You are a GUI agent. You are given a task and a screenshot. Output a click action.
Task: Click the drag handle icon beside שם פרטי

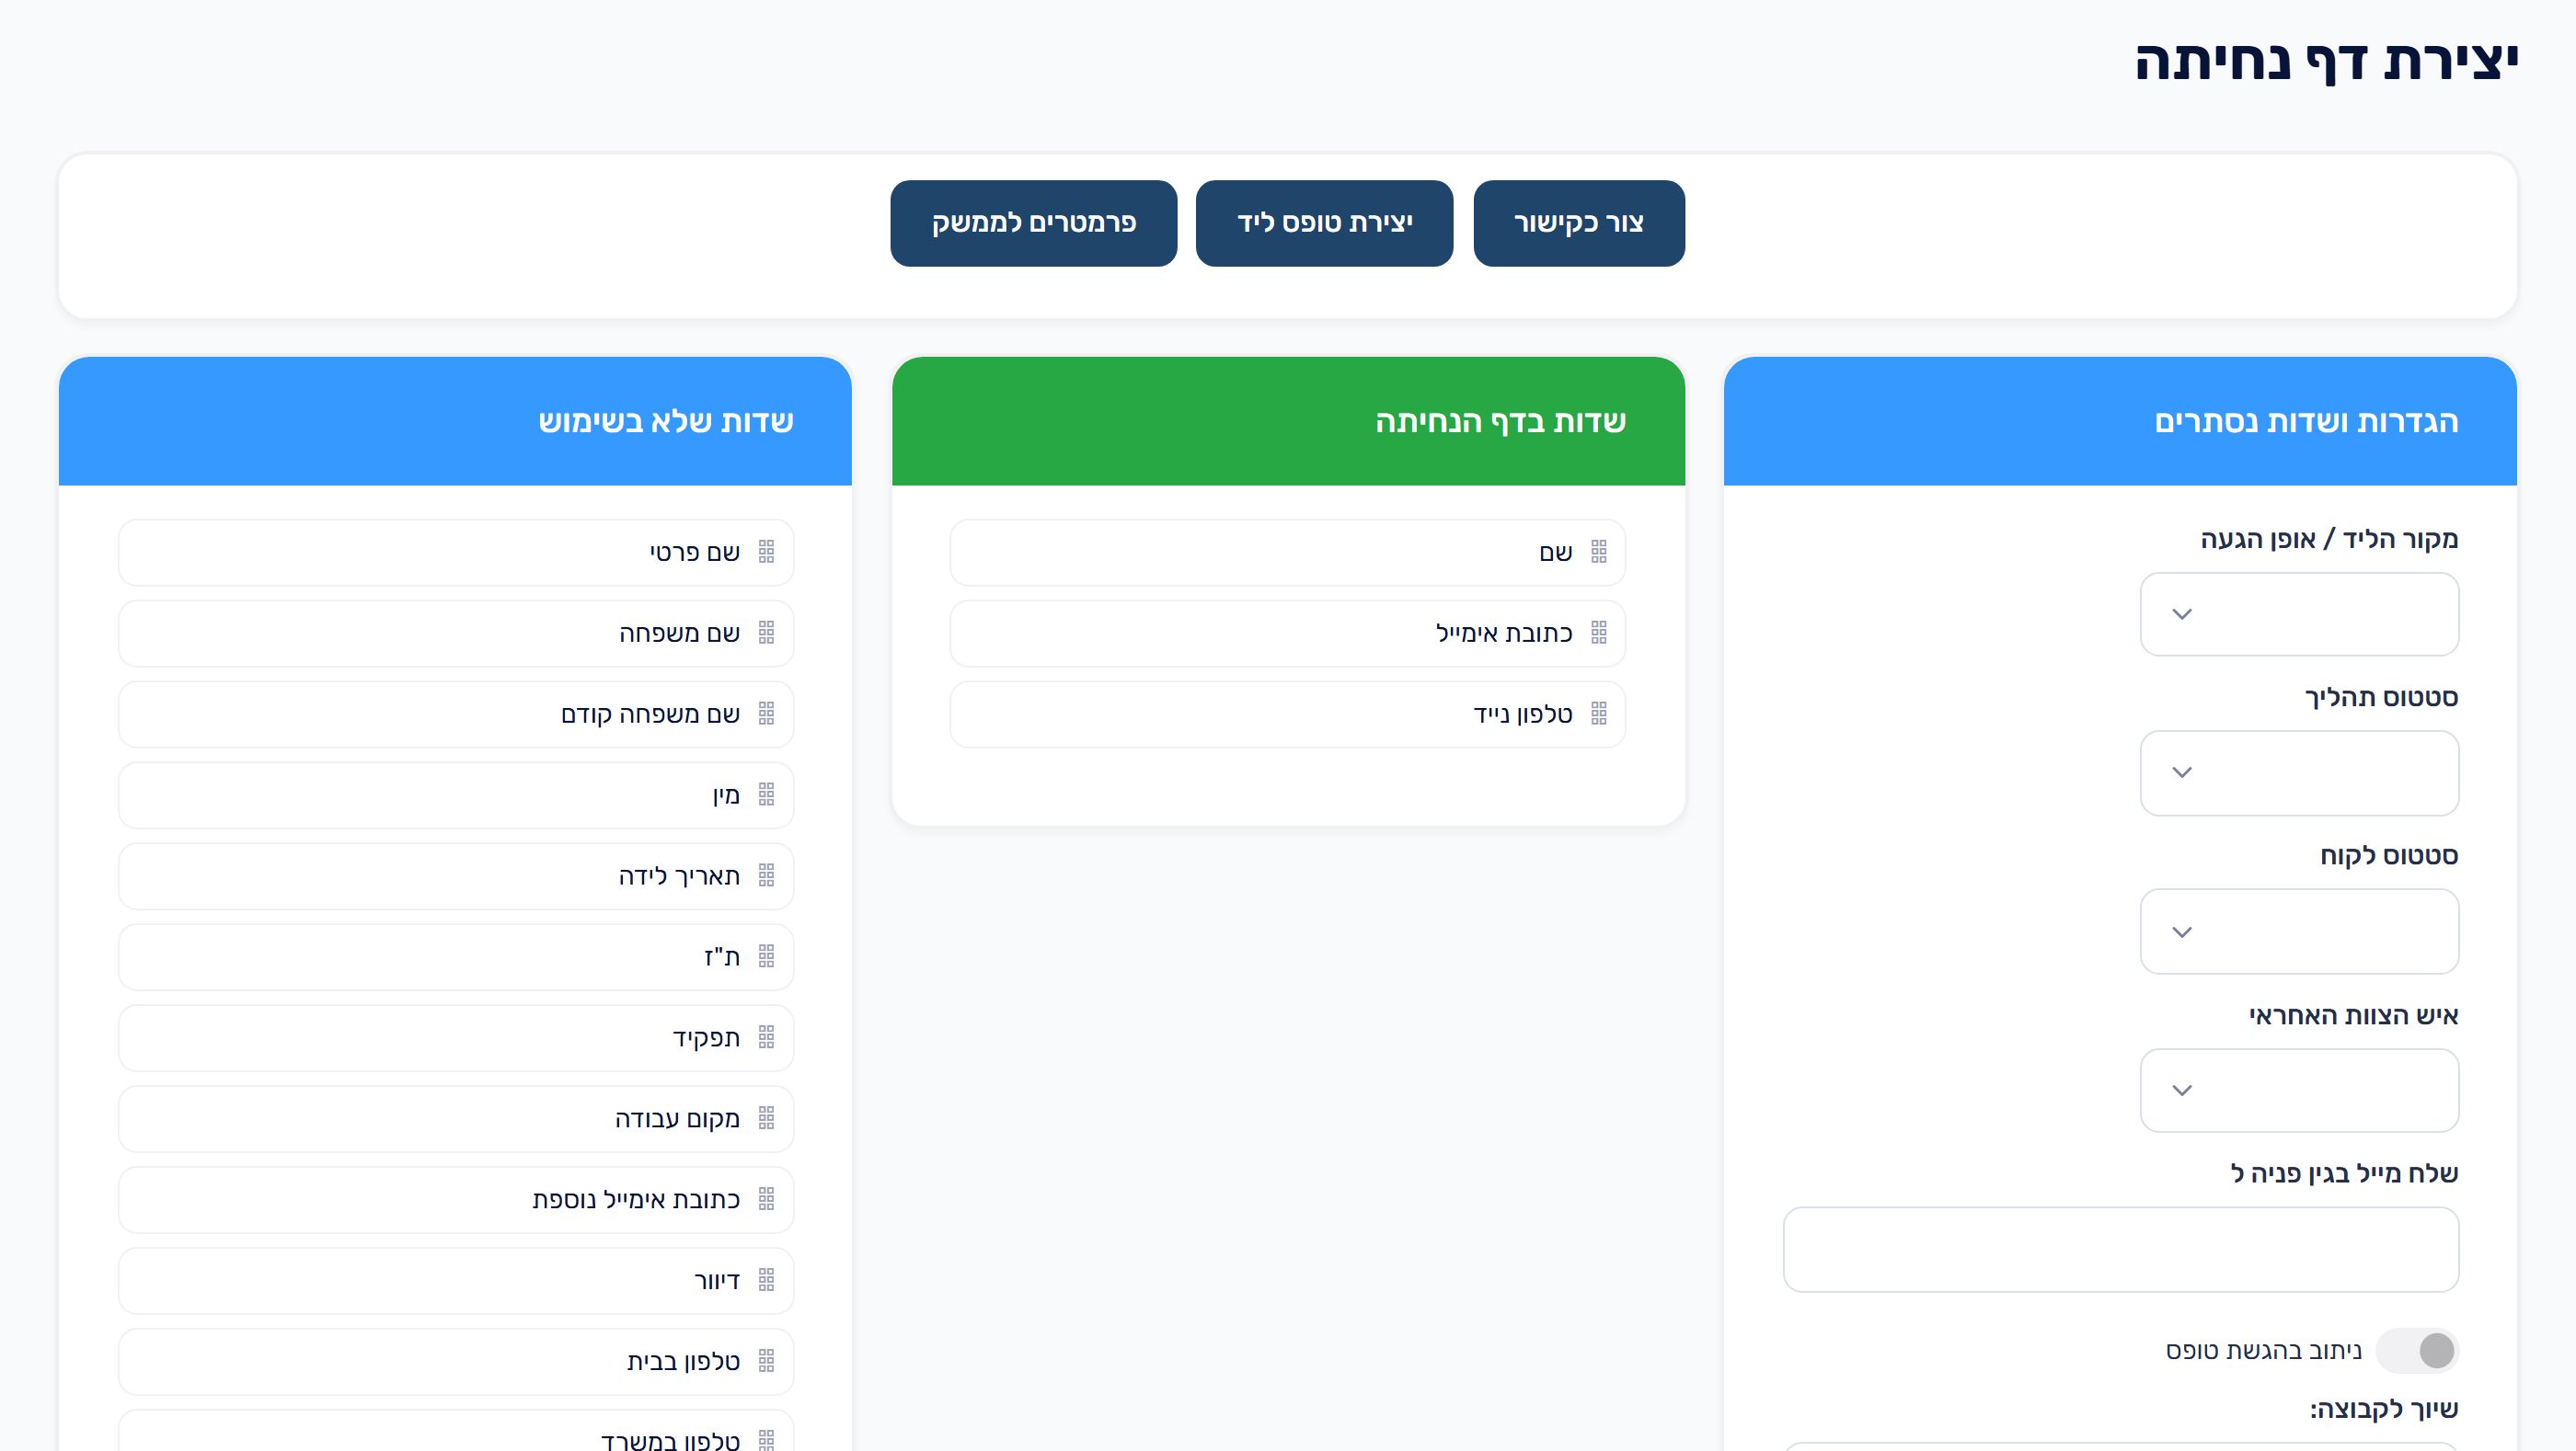(x=766, y=552)
